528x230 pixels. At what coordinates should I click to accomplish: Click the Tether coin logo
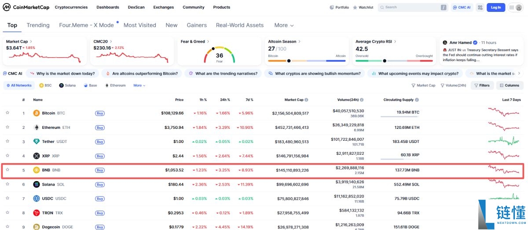pos(37,142)
